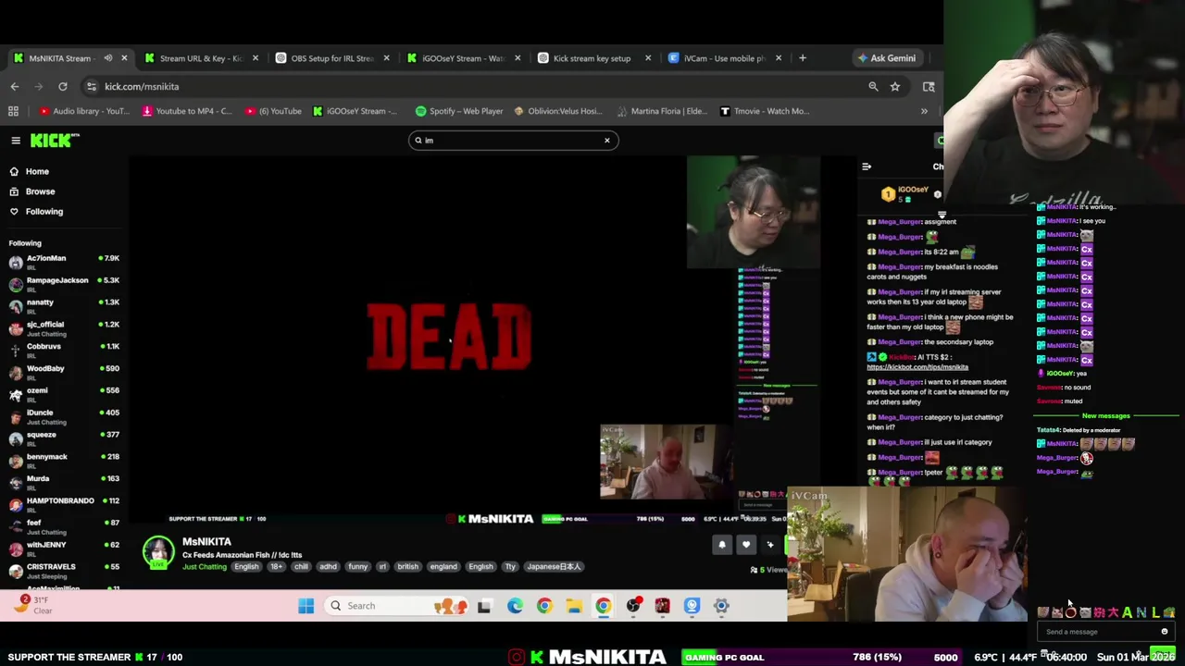Open iDuncle channel in Following list
Viewport: 1185px width, 666px height.
click(x=63, y=417)
